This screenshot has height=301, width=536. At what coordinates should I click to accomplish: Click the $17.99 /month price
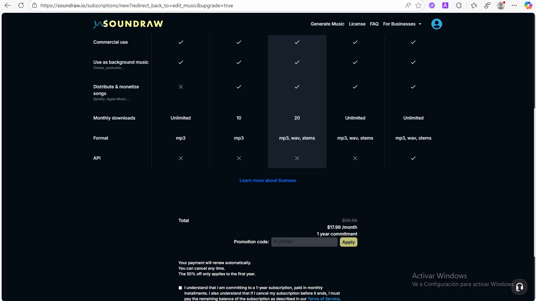(x=342, y=227)
